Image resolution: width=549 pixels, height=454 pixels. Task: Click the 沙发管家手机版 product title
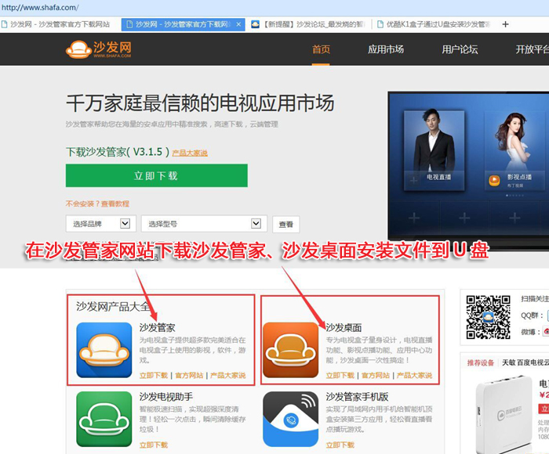357,397
